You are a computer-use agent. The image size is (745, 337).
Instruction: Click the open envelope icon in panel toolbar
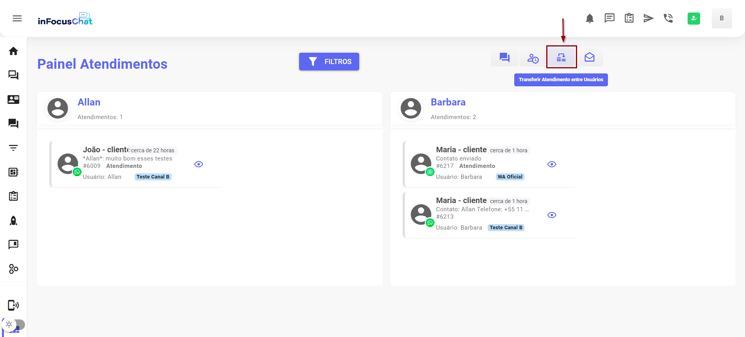(589, 58)
